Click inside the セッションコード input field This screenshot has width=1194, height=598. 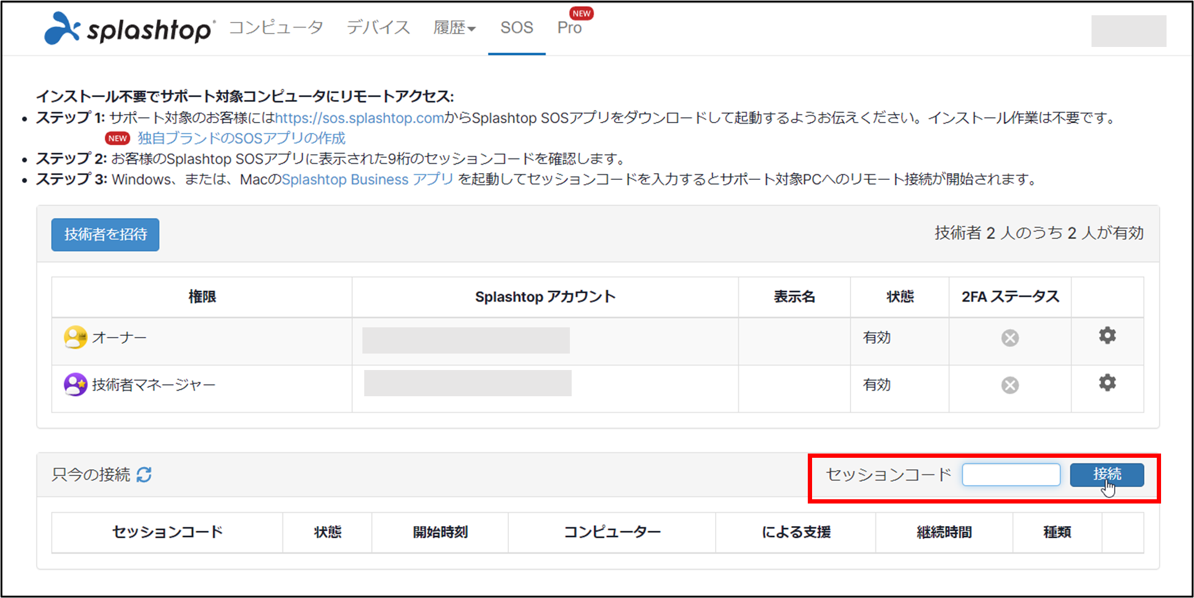pyautogui.click(x=1011, y=474)
